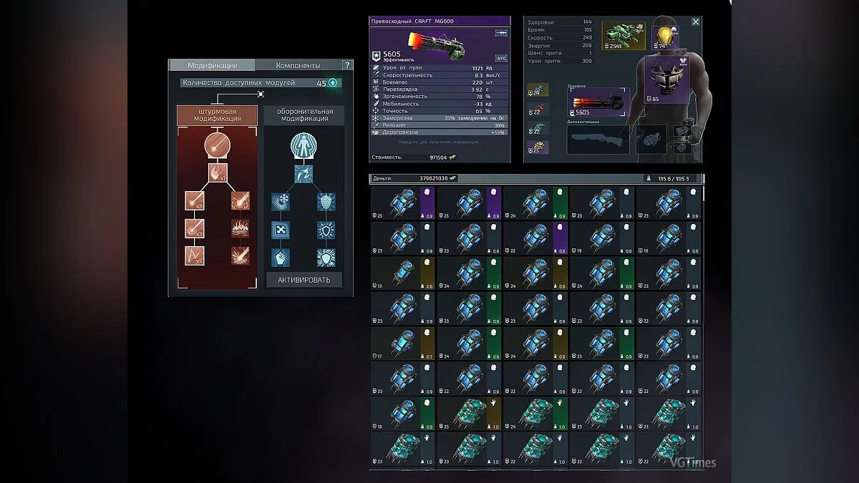Click the Заморозка effect row
This screenshot has height=483, width=859.
[x=440, y=118]
